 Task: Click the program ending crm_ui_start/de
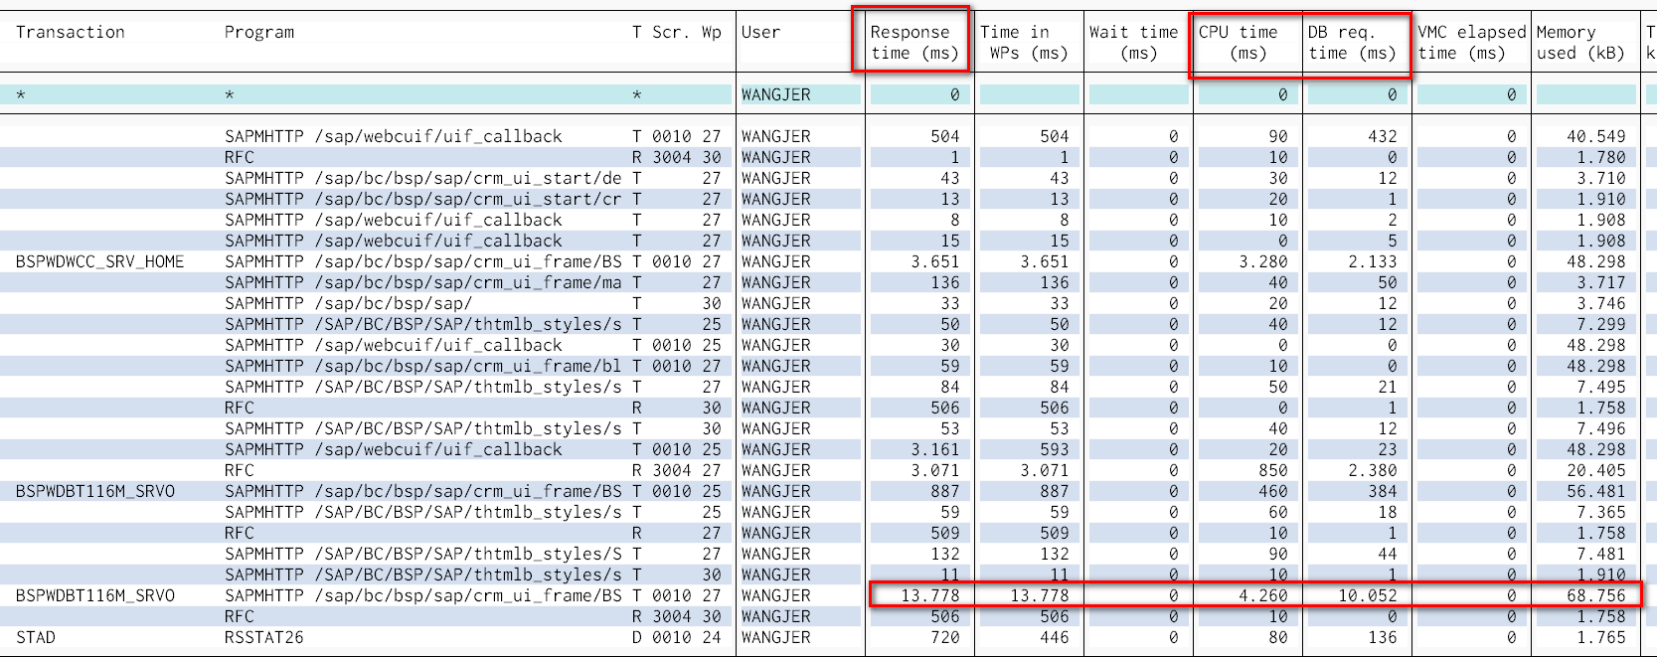(423, 178)
